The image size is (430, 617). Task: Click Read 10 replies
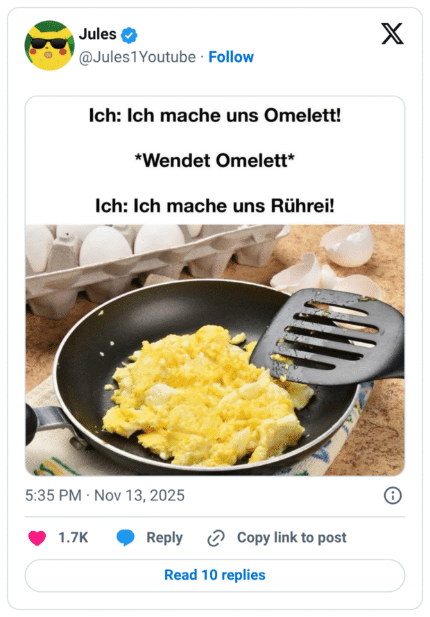(x=214, y=575)
